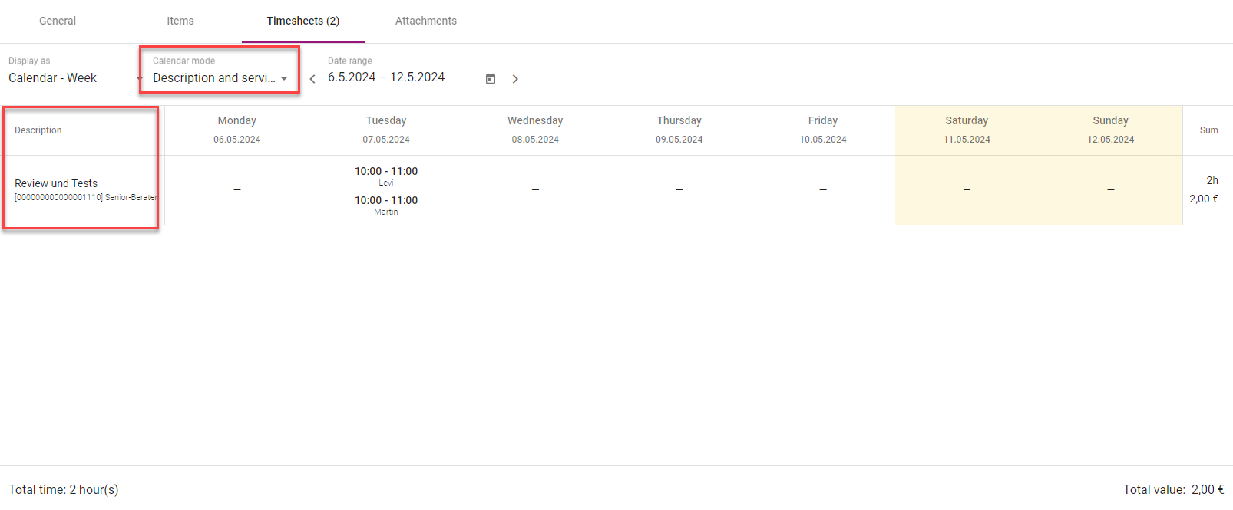The height and width of the screenshot is (510, 1233).
Task: Open the Items tab
Action: point(180,21)
